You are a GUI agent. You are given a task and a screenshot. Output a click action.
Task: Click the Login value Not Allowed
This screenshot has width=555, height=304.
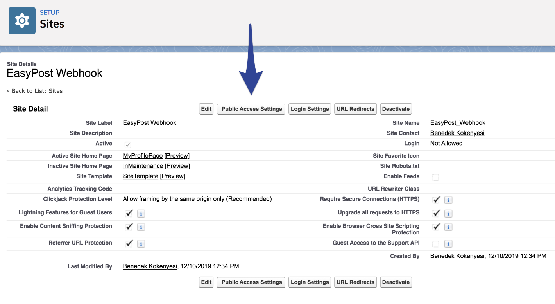[x=446, y=143]
